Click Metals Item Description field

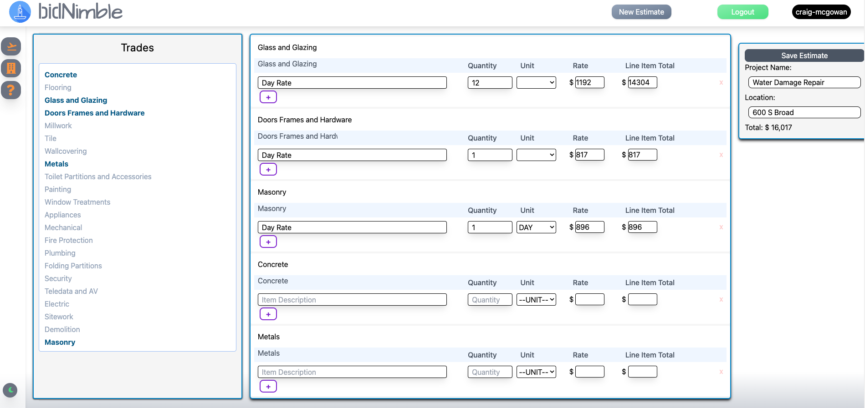tap(352, 372)
